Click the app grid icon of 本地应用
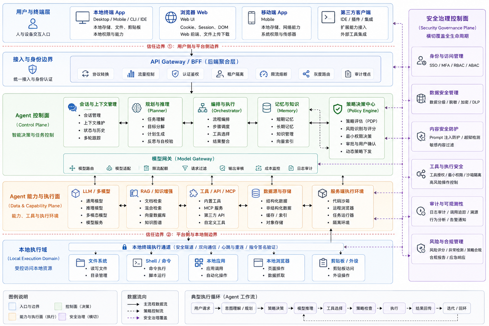The image size is (489, 326). click(x=199, y=263)
